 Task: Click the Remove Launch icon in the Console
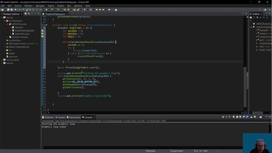[x=227, y=117]
